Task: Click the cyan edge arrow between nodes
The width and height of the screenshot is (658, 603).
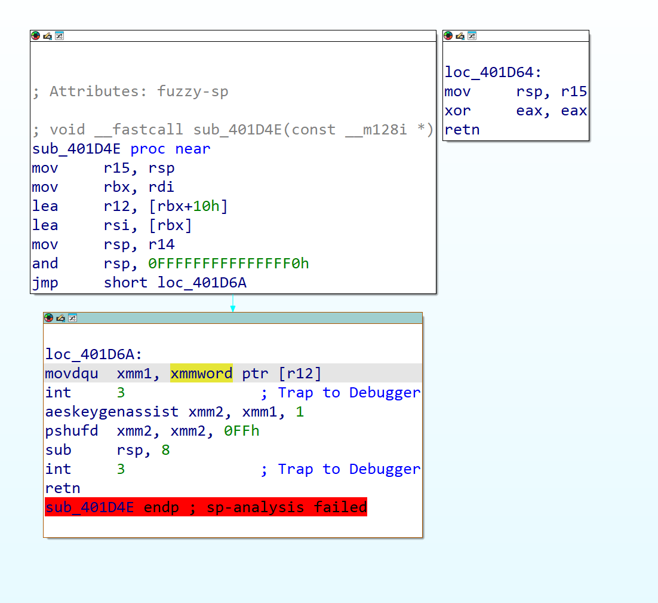Action: (233, 304)
